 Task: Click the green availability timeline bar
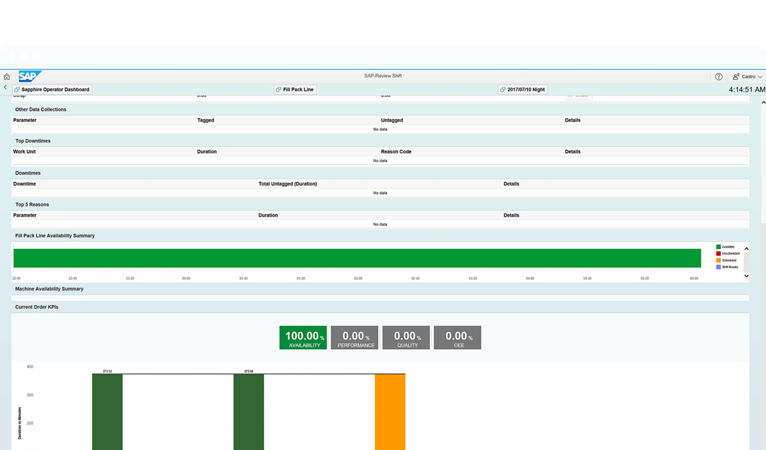point(356,258)
